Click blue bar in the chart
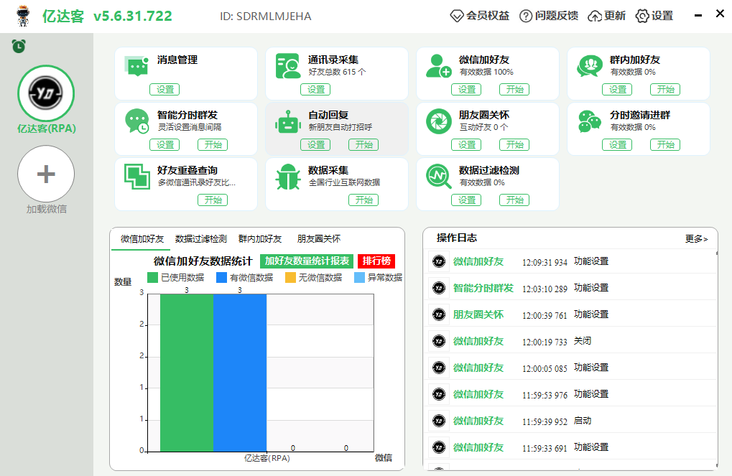732x476 pixels. [x=240, y=373]
